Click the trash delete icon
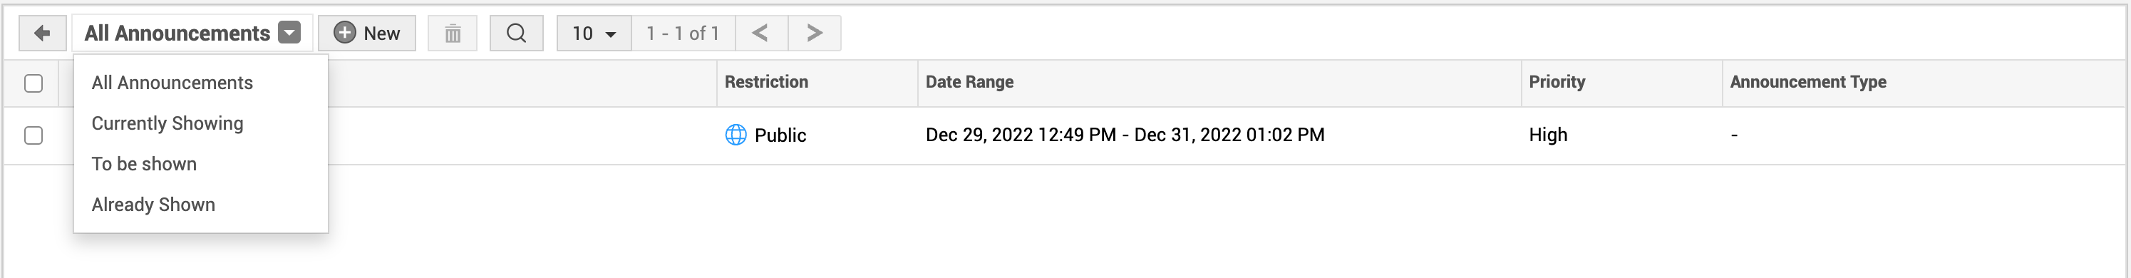Viewport: 2131px width, 278px height. pyautogui.click(x=453, y=34)
